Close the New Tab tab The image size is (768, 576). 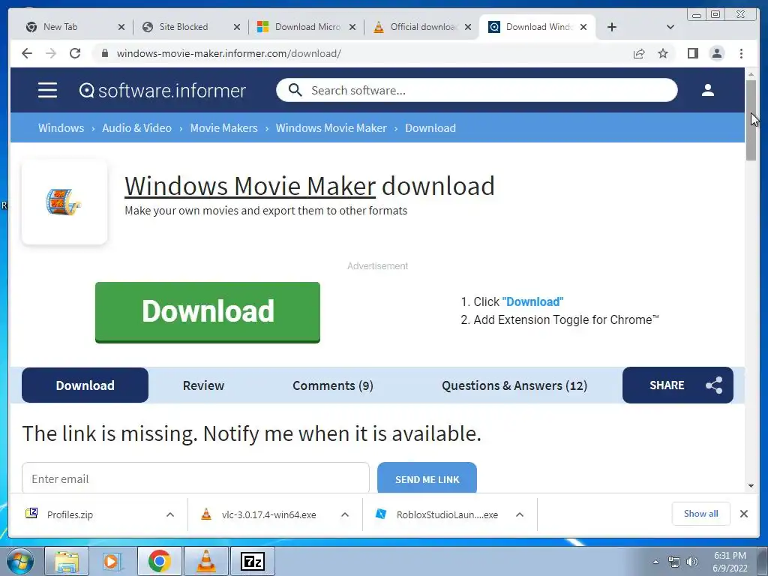tap(121, 27)
